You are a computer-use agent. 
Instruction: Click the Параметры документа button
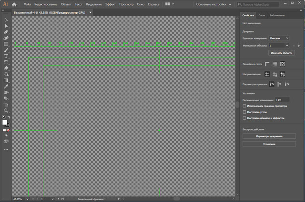click(x=269, y=136)
